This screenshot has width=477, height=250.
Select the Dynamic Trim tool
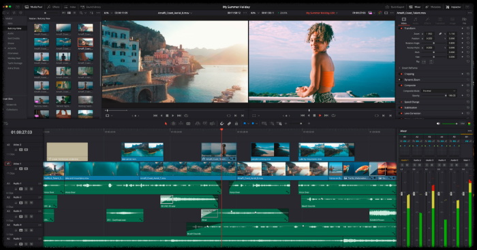(181, 124)
